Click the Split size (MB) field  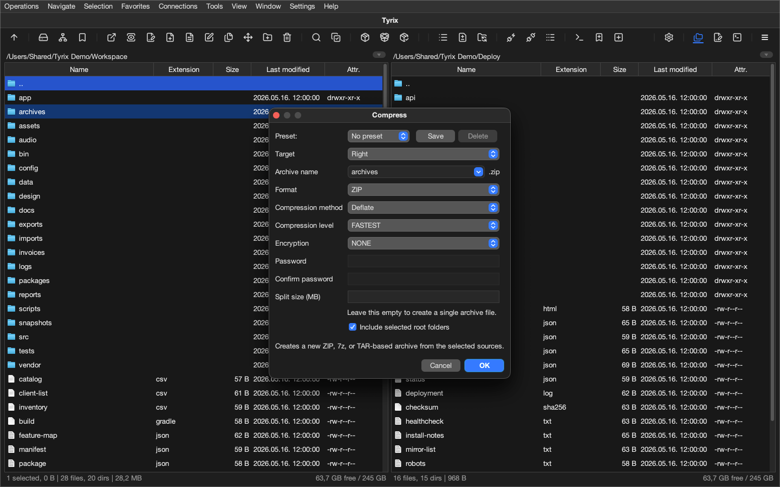(x=423, y=297)
